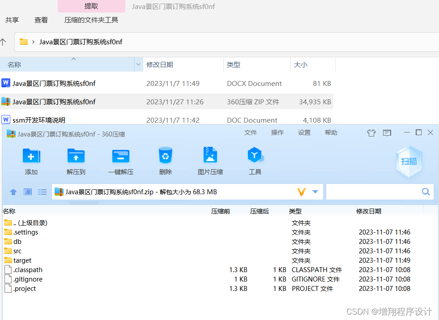Click the Explorer up arrow navigation button

(x=3, y=42)
